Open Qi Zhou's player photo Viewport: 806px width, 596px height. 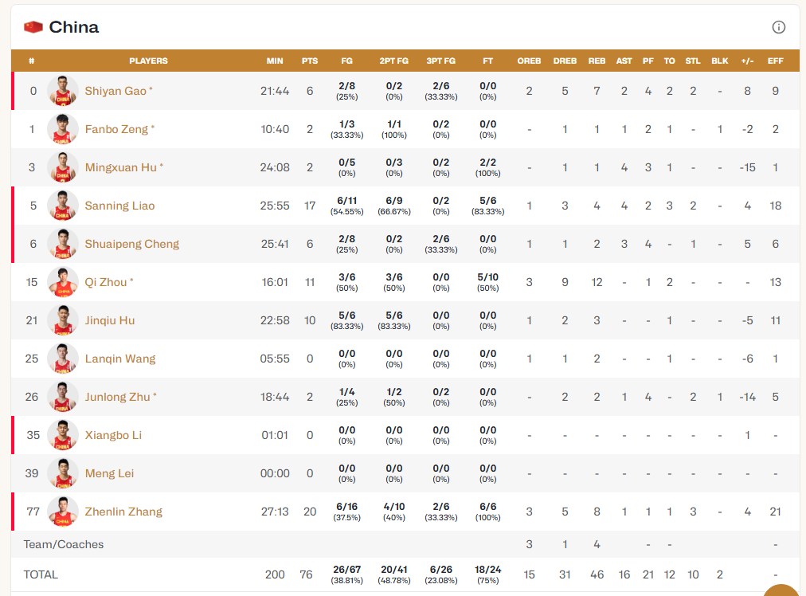tap(63, 282)
